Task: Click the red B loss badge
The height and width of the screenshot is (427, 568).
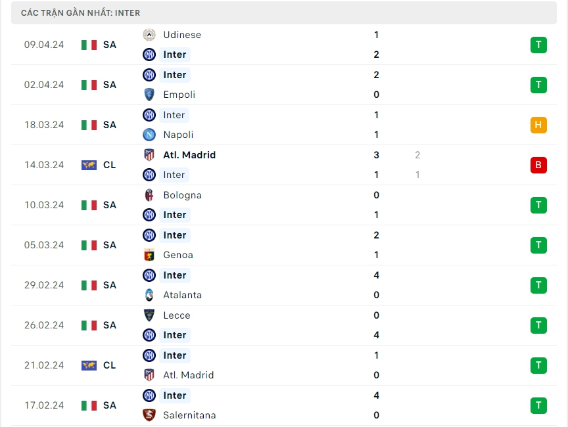Action: [538, 165]
